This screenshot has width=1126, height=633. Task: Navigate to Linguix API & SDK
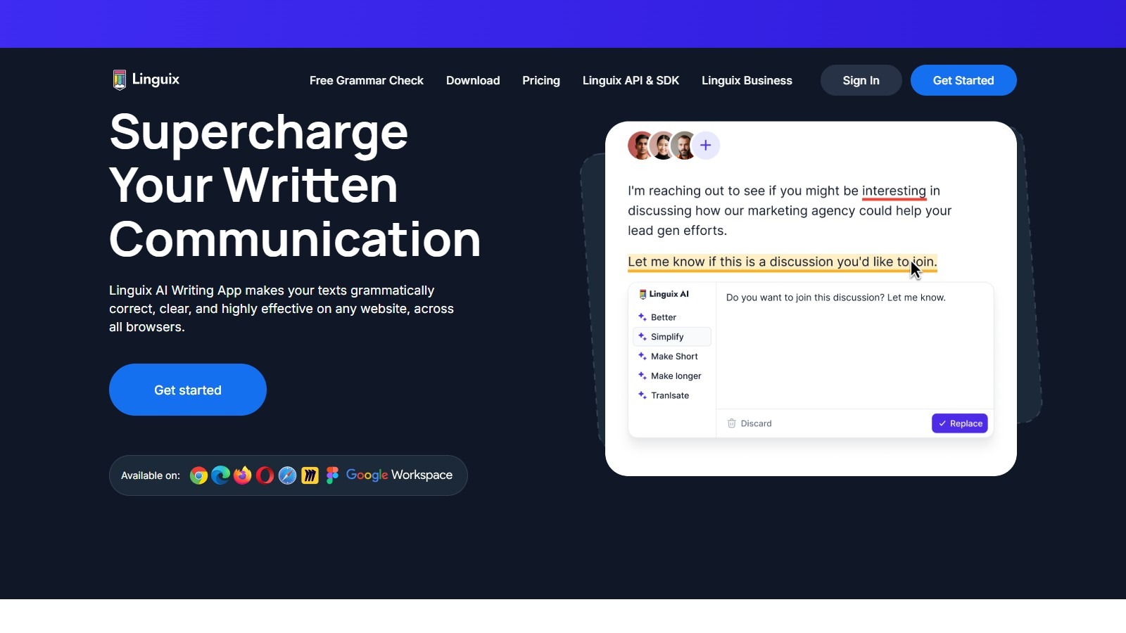(631, 81)
